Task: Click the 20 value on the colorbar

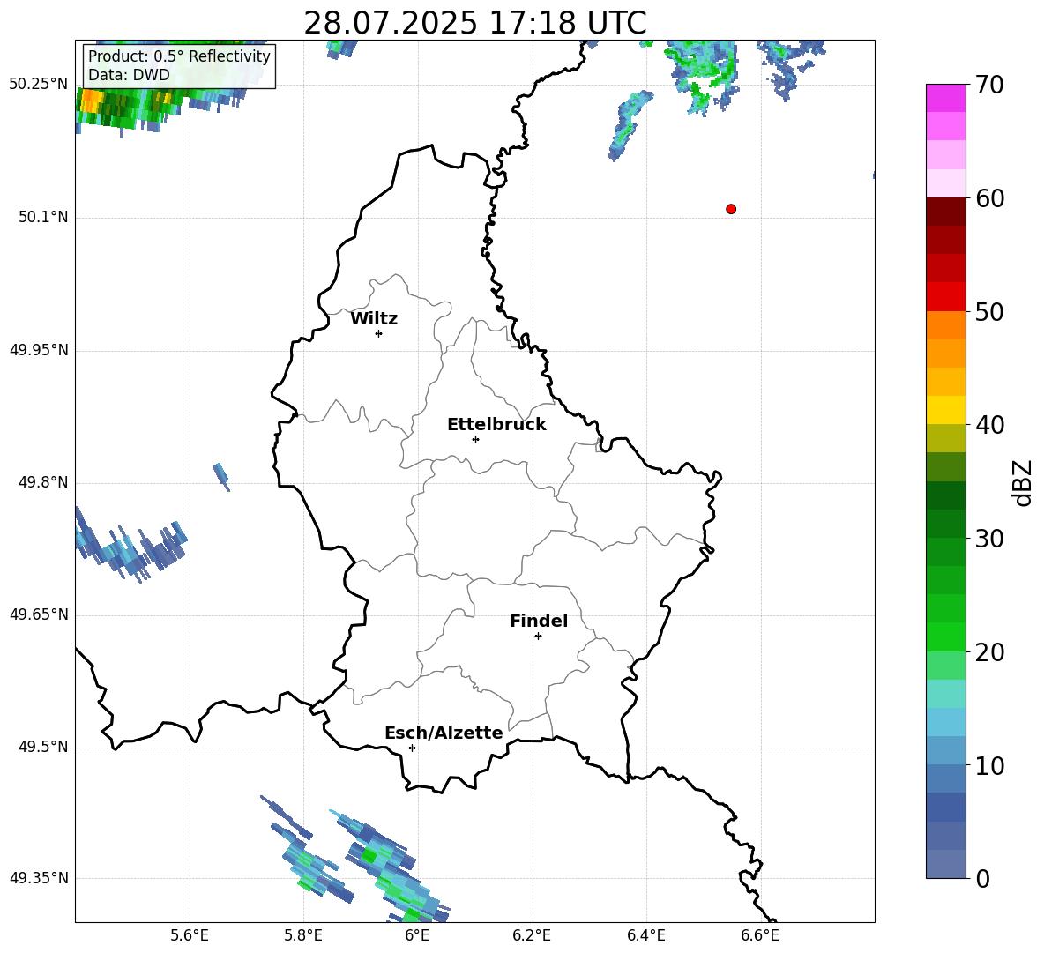Action: 989,652
